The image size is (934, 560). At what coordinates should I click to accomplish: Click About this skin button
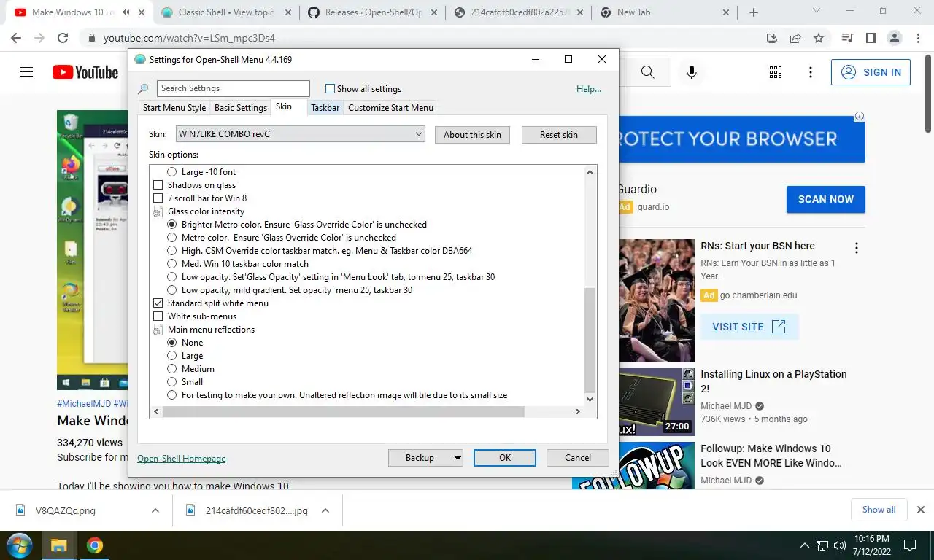(x=472, y=135)
